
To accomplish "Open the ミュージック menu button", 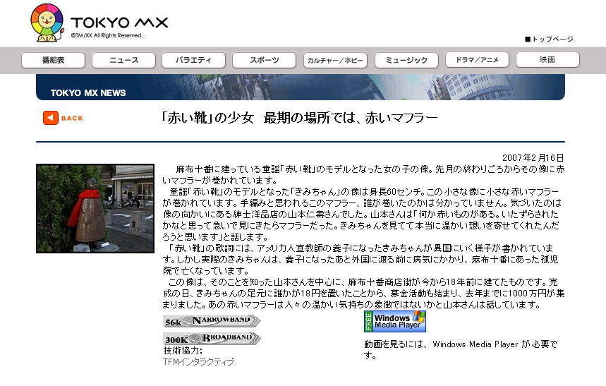I will [x=406, y=60].
